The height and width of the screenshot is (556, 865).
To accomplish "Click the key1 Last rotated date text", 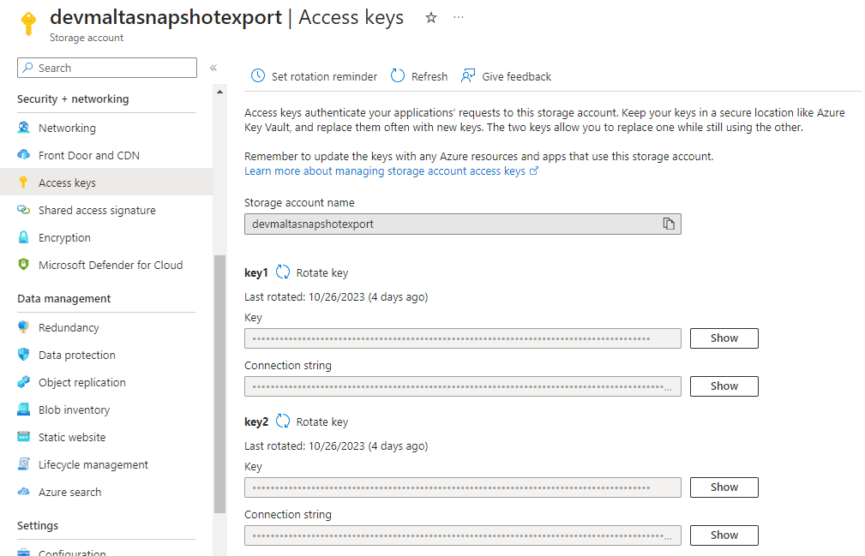I will pyautogui.click(x=336, y=297).
